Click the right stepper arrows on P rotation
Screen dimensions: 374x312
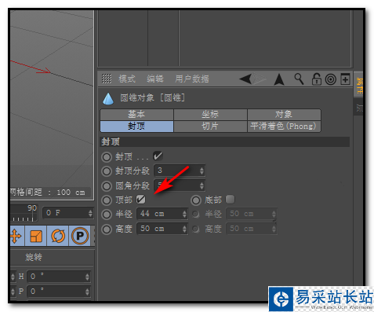(87, 292)
